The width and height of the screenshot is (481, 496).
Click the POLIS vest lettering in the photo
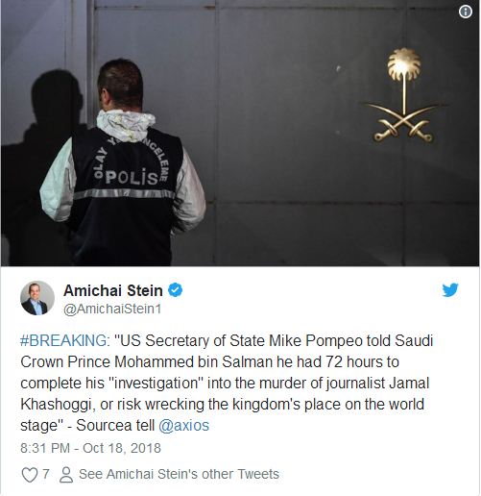pyautogui.click(x=132, y=177)
